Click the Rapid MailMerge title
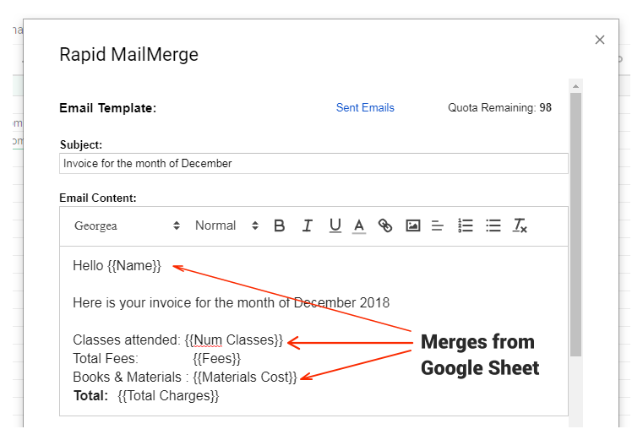Image resolution: width=643 pixels, height=440 pixels. pyautogui.click(x=128, y=55)
